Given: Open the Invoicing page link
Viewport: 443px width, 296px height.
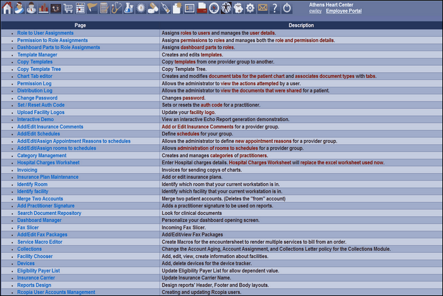Looking at the screenshot, I should click(x=27, y=170).
